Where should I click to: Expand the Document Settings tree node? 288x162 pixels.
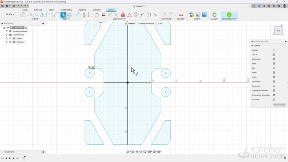[7, 31]
